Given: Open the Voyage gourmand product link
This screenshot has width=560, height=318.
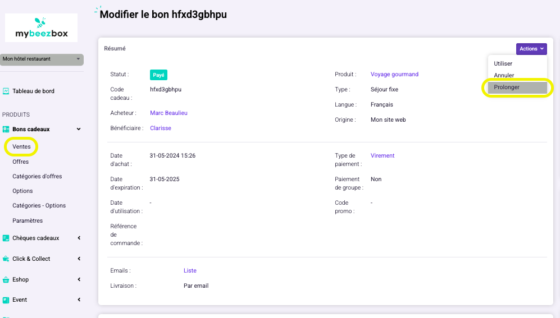Looking at the screenshot, I should tap(394, 74).
